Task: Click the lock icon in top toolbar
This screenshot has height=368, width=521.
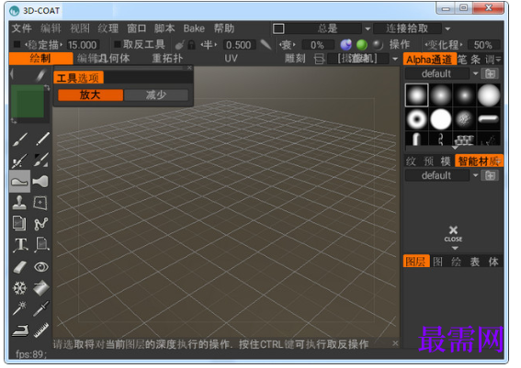Action: click(x=191, y=45)
